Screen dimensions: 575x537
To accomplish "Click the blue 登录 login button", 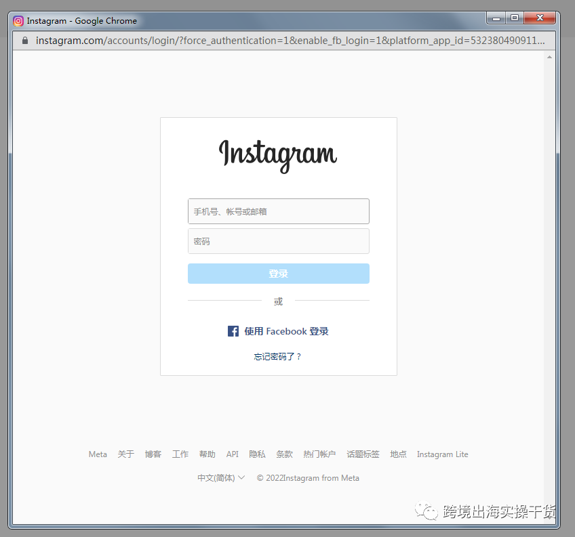I will 278,274.
